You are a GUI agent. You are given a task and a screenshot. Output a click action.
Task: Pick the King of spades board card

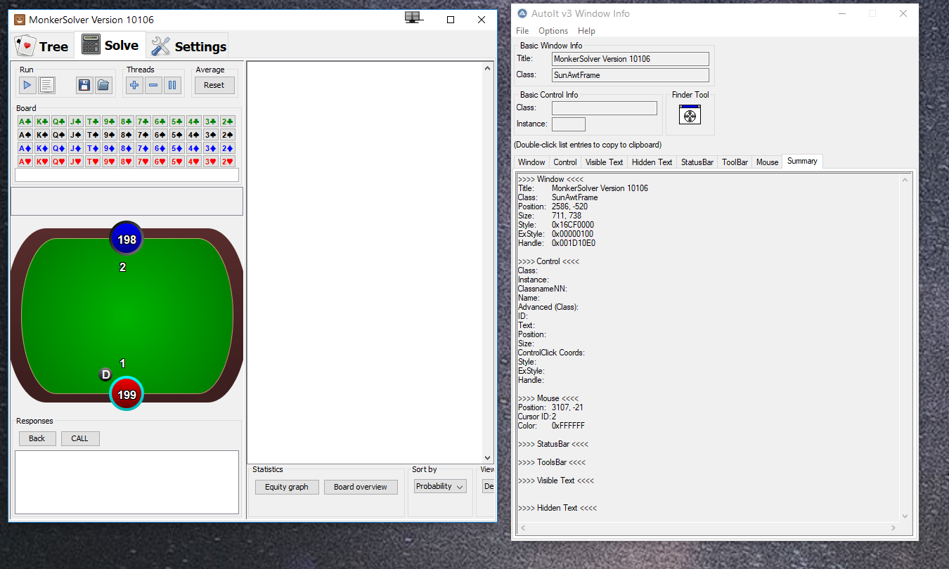42,135
